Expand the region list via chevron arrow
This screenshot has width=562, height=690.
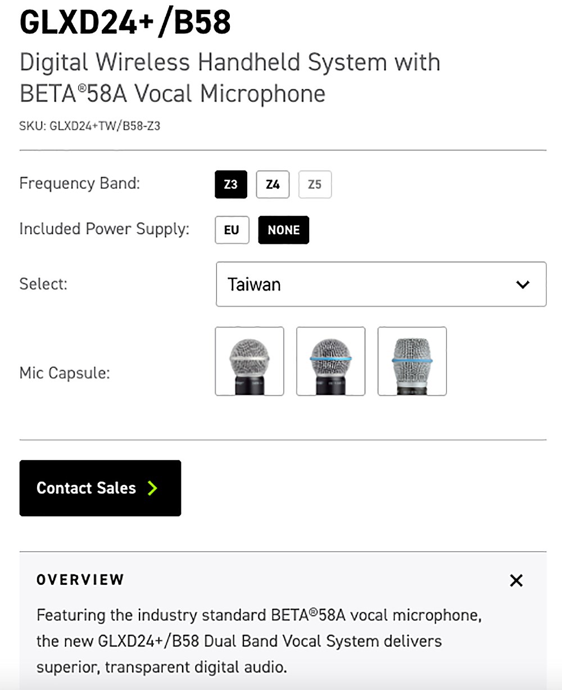[x=523, y=284]
